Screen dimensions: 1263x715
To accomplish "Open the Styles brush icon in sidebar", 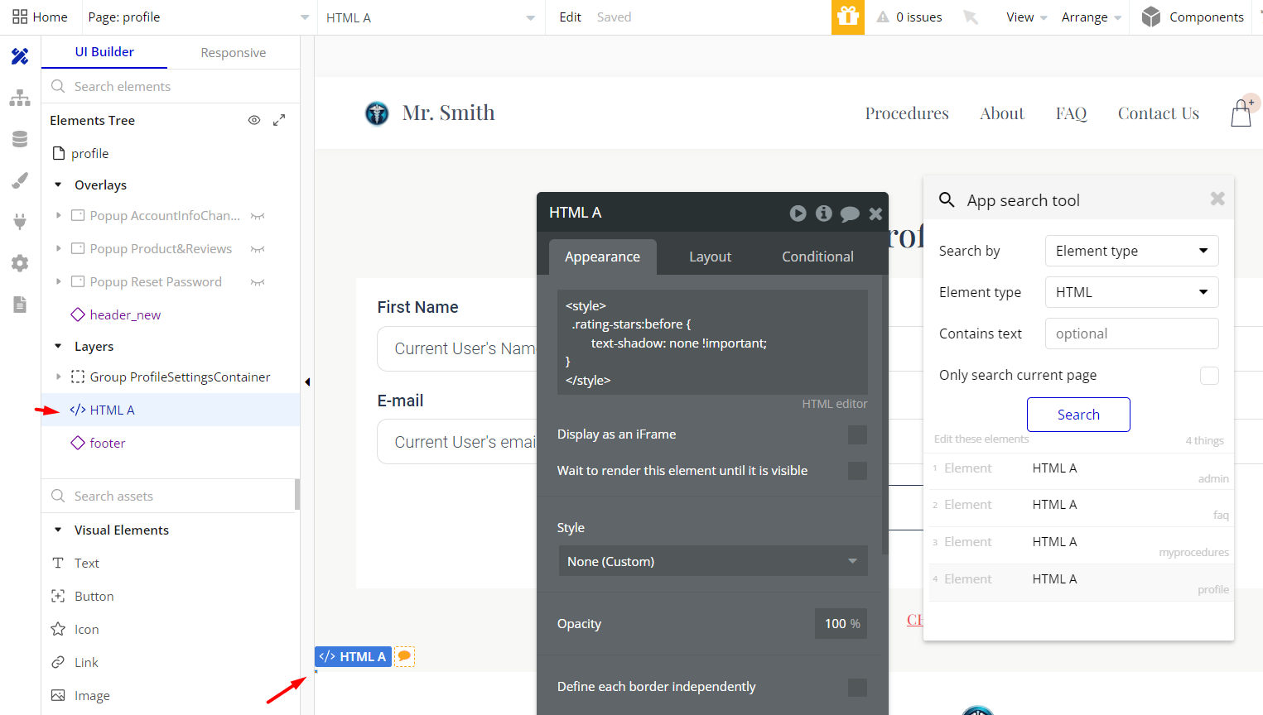I will tap(20, 180).
